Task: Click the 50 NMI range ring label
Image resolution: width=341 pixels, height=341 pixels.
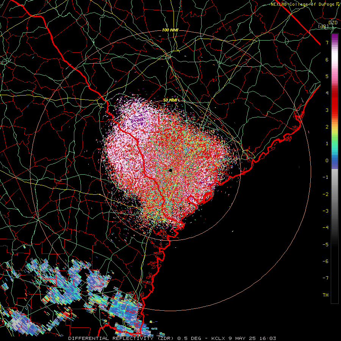Action: click(x=170, y=100)
